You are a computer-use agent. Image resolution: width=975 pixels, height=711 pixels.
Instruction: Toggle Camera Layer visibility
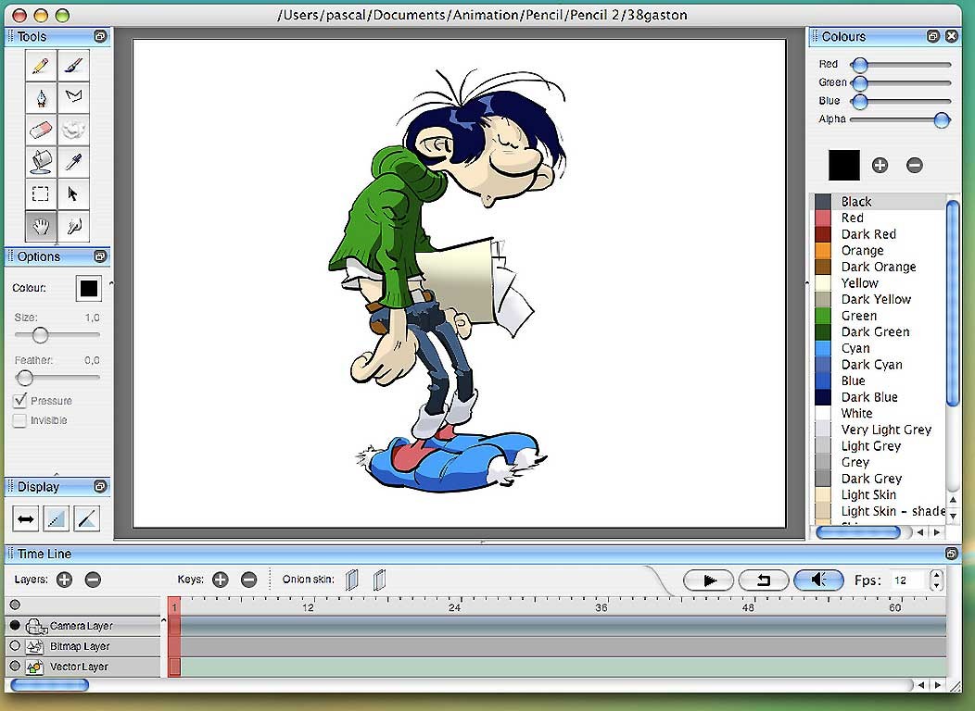(x=15, y=625)
